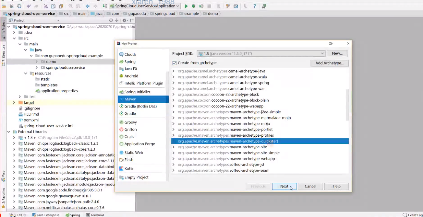Click the Run with Coverage icon
The width and height of the screenshot is (423, 217).
[x=201, y=6]
